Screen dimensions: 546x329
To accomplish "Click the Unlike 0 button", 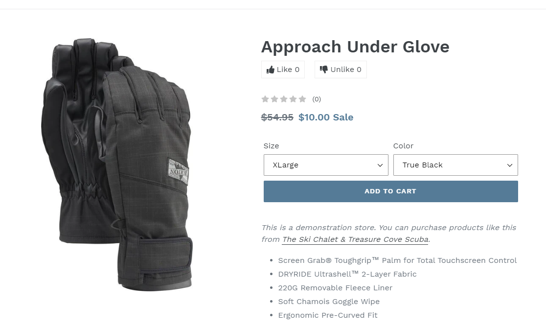I will tap(341, 70).
